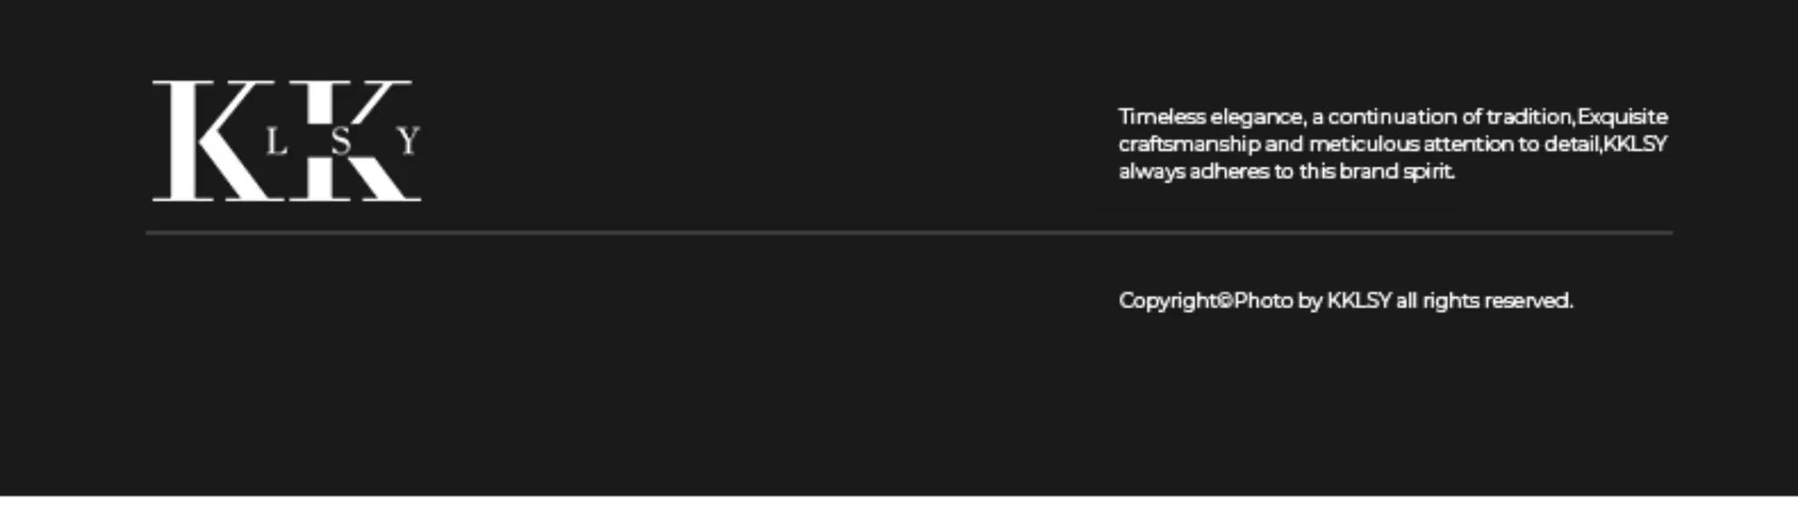Click 'KKLSY' in the copyright line

[1359, 301]
